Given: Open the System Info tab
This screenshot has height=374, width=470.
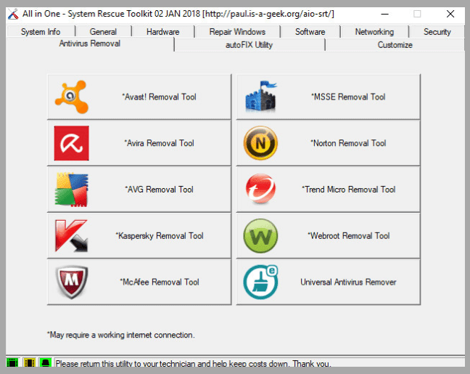Looking at the screenshot, I should 41,32.
